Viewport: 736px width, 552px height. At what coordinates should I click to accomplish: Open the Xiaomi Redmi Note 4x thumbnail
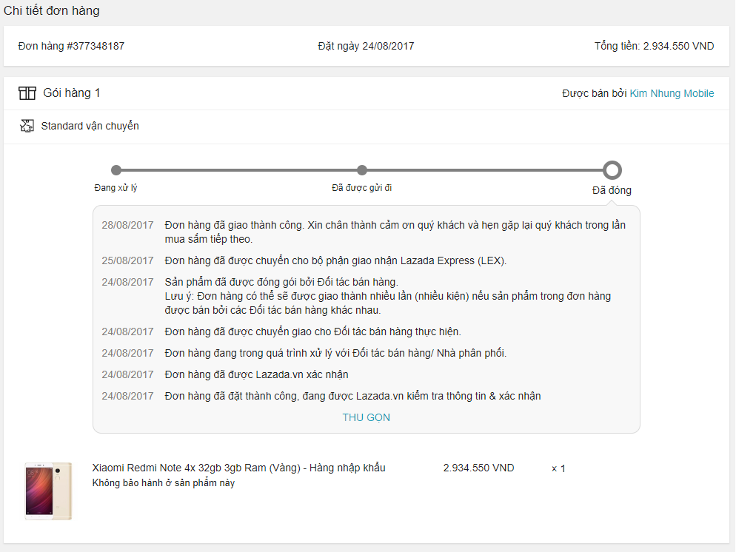pyautogui.click(x=48, y=491)
